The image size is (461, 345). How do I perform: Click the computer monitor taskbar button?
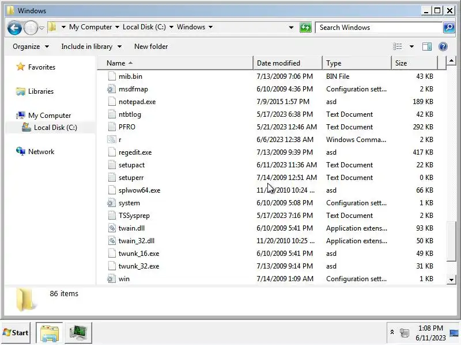(x=78, y=333)
